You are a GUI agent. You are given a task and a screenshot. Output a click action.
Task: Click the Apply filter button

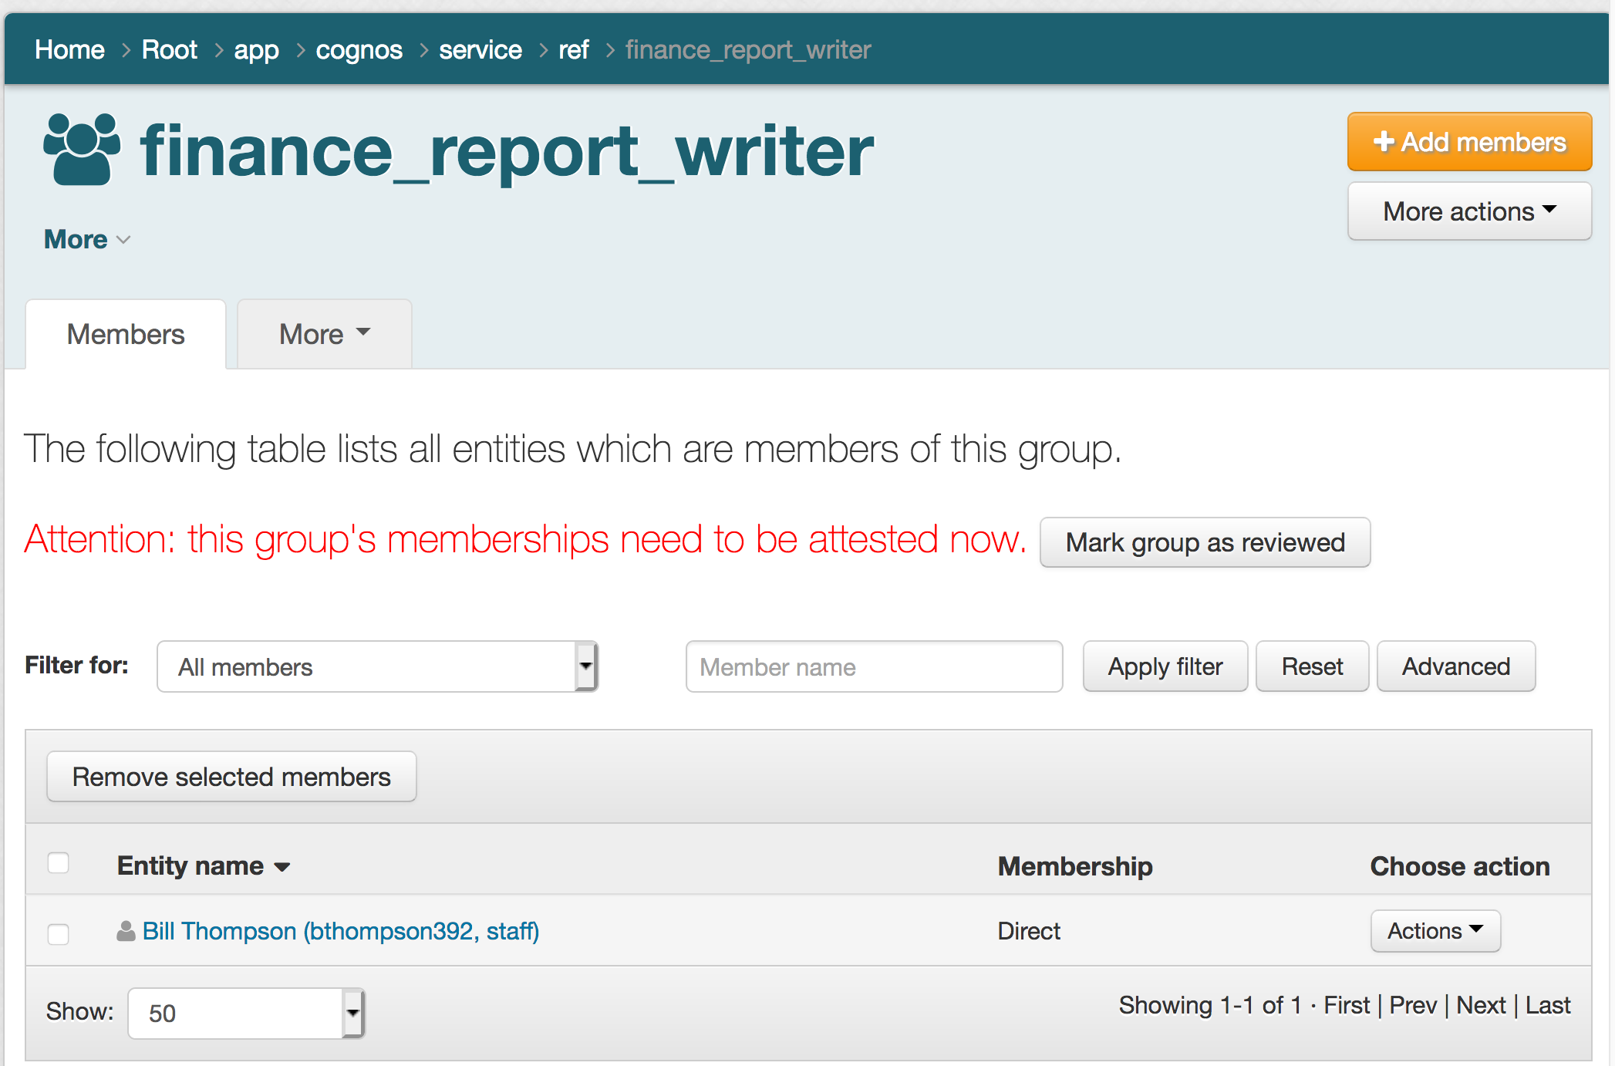pyautogui.click(x=1165, y=666)
